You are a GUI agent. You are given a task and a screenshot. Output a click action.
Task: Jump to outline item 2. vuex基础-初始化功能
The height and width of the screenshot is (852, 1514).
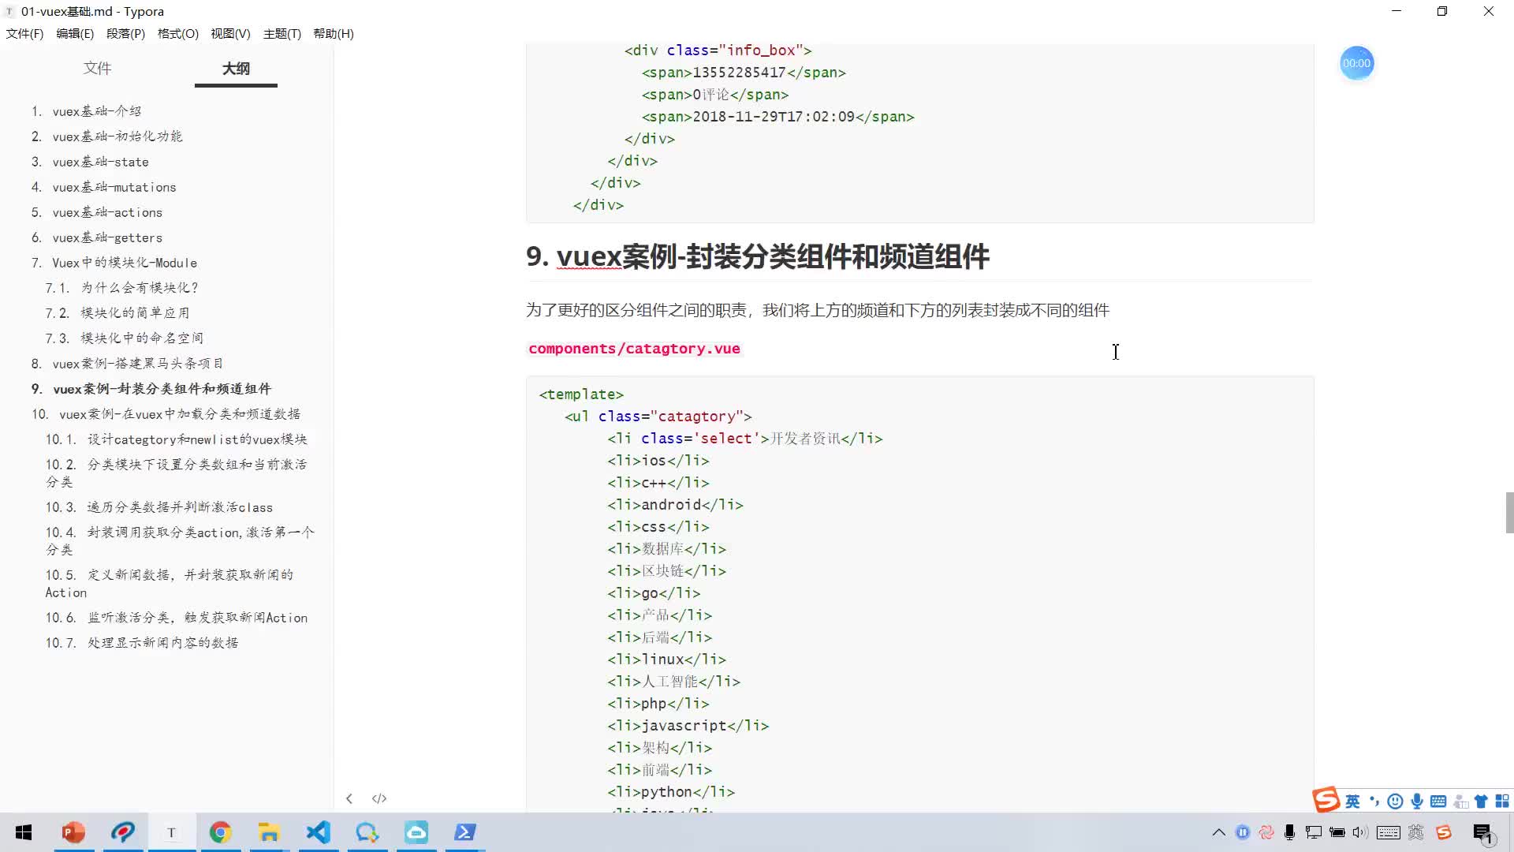pos(106,136)
